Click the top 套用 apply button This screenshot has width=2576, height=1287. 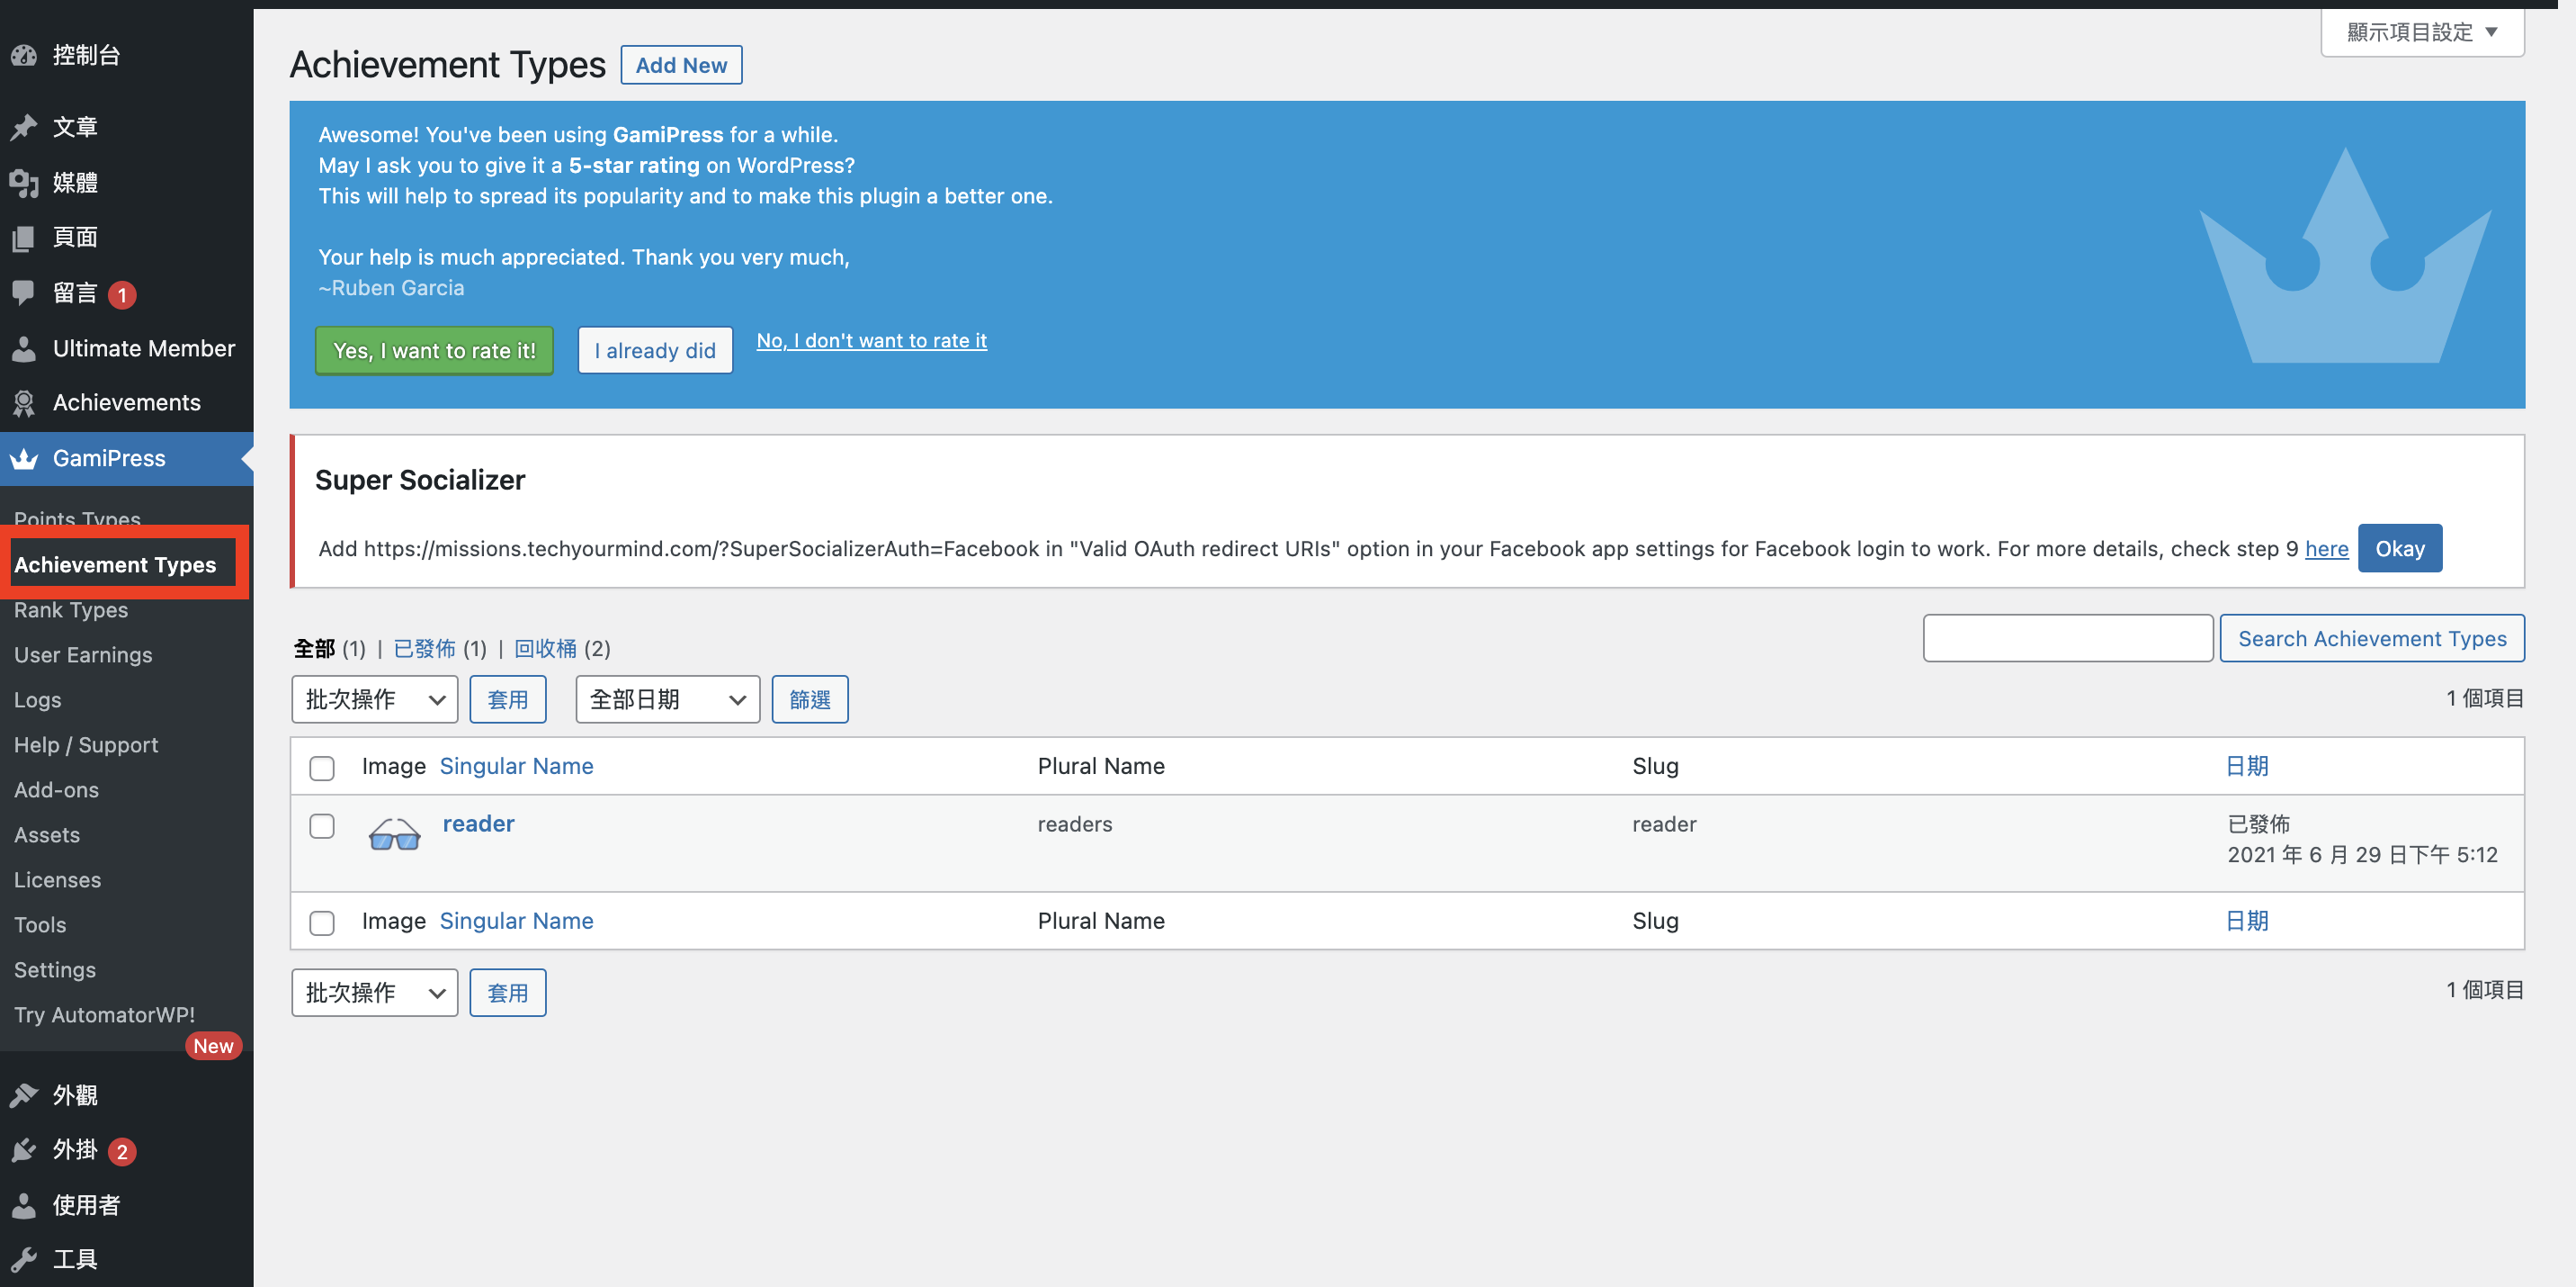tap(508, 698)
